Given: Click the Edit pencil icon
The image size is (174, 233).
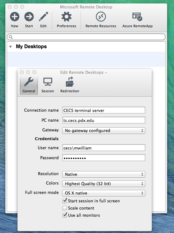Looking at the screenshot, I should (43, 17).
